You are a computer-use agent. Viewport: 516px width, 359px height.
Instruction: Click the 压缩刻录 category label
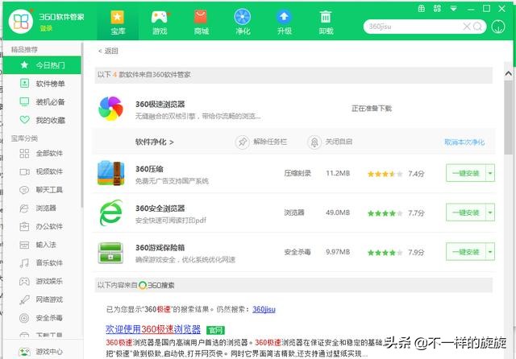[298, 173]
